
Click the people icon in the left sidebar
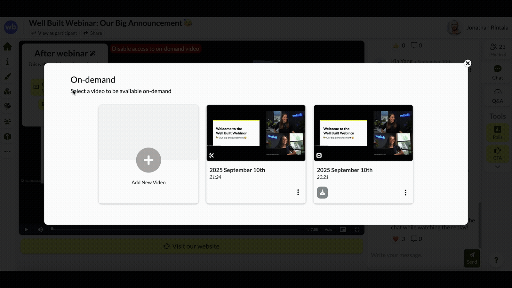(7, 121)
